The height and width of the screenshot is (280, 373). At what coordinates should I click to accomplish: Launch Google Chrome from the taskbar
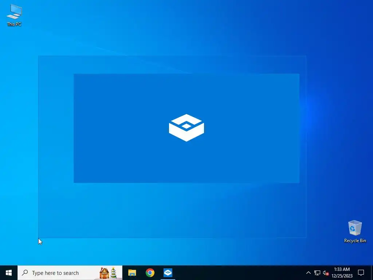(150, 273)
